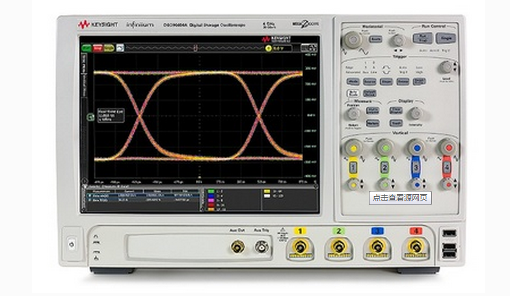Click the Aux Trig BNC connector
This screenshot has height=296, width=510.
[x=262, y=247]
